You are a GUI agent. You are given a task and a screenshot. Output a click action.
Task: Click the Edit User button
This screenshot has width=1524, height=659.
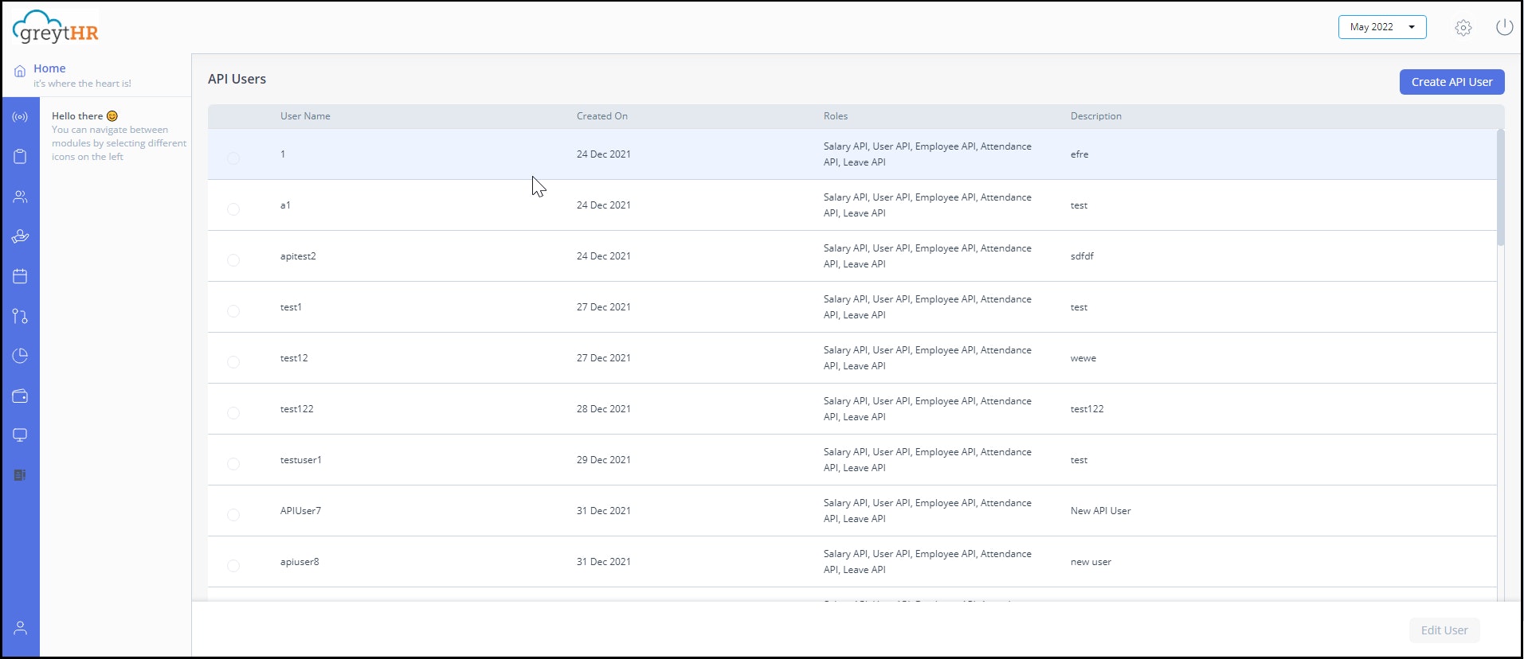click(x=1444, y=630)
